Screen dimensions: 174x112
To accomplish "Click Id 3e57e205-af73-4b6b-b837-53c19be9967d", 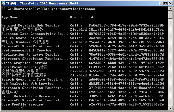I will (126, 71).
